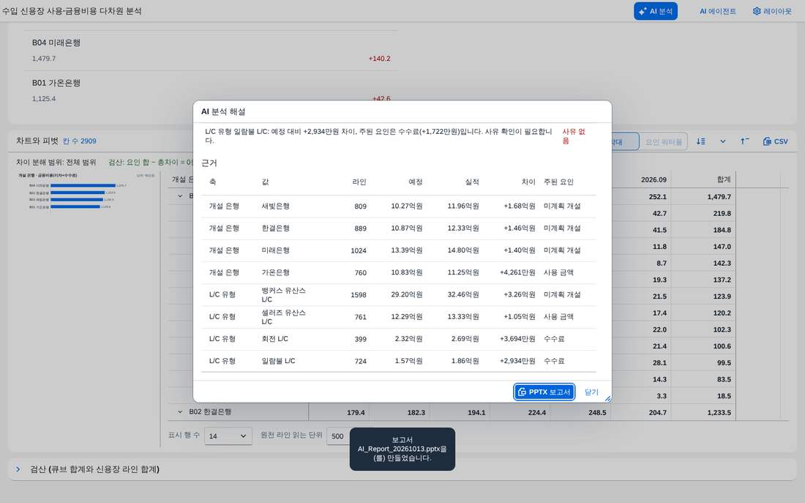
Task: Click the B01 가온은행 card
Action: pos(211,91)
